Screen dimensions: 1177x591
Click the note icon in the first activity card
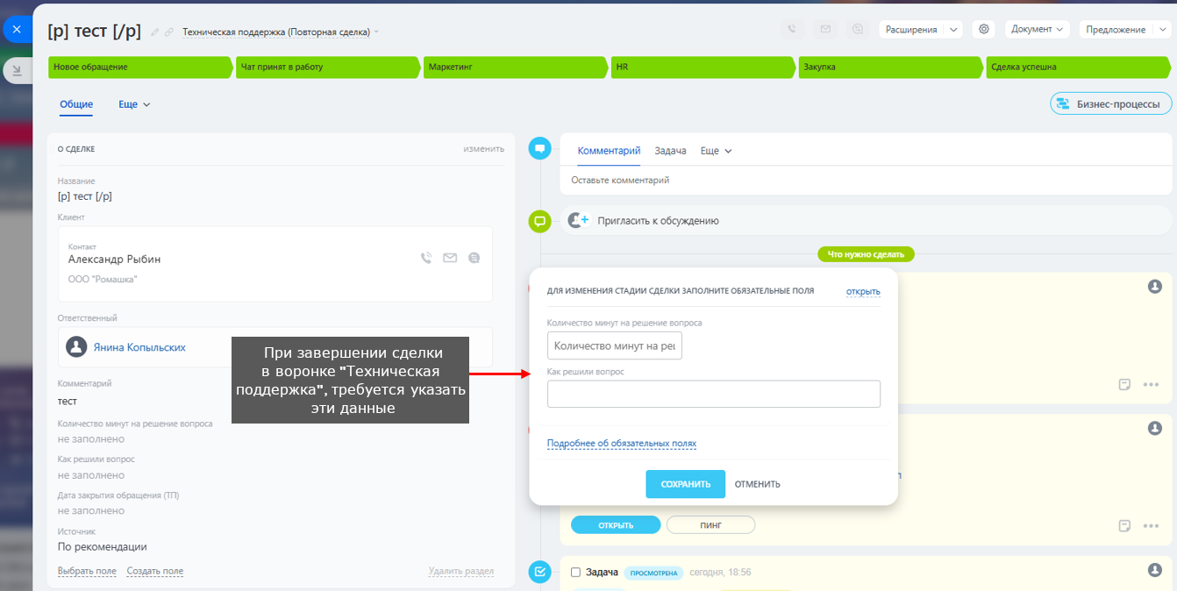tap(1124, 384)
